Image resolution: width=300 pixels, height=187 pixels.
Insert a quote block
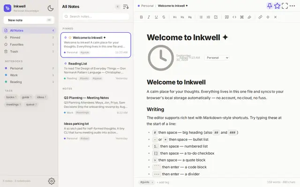coord(227,17)
